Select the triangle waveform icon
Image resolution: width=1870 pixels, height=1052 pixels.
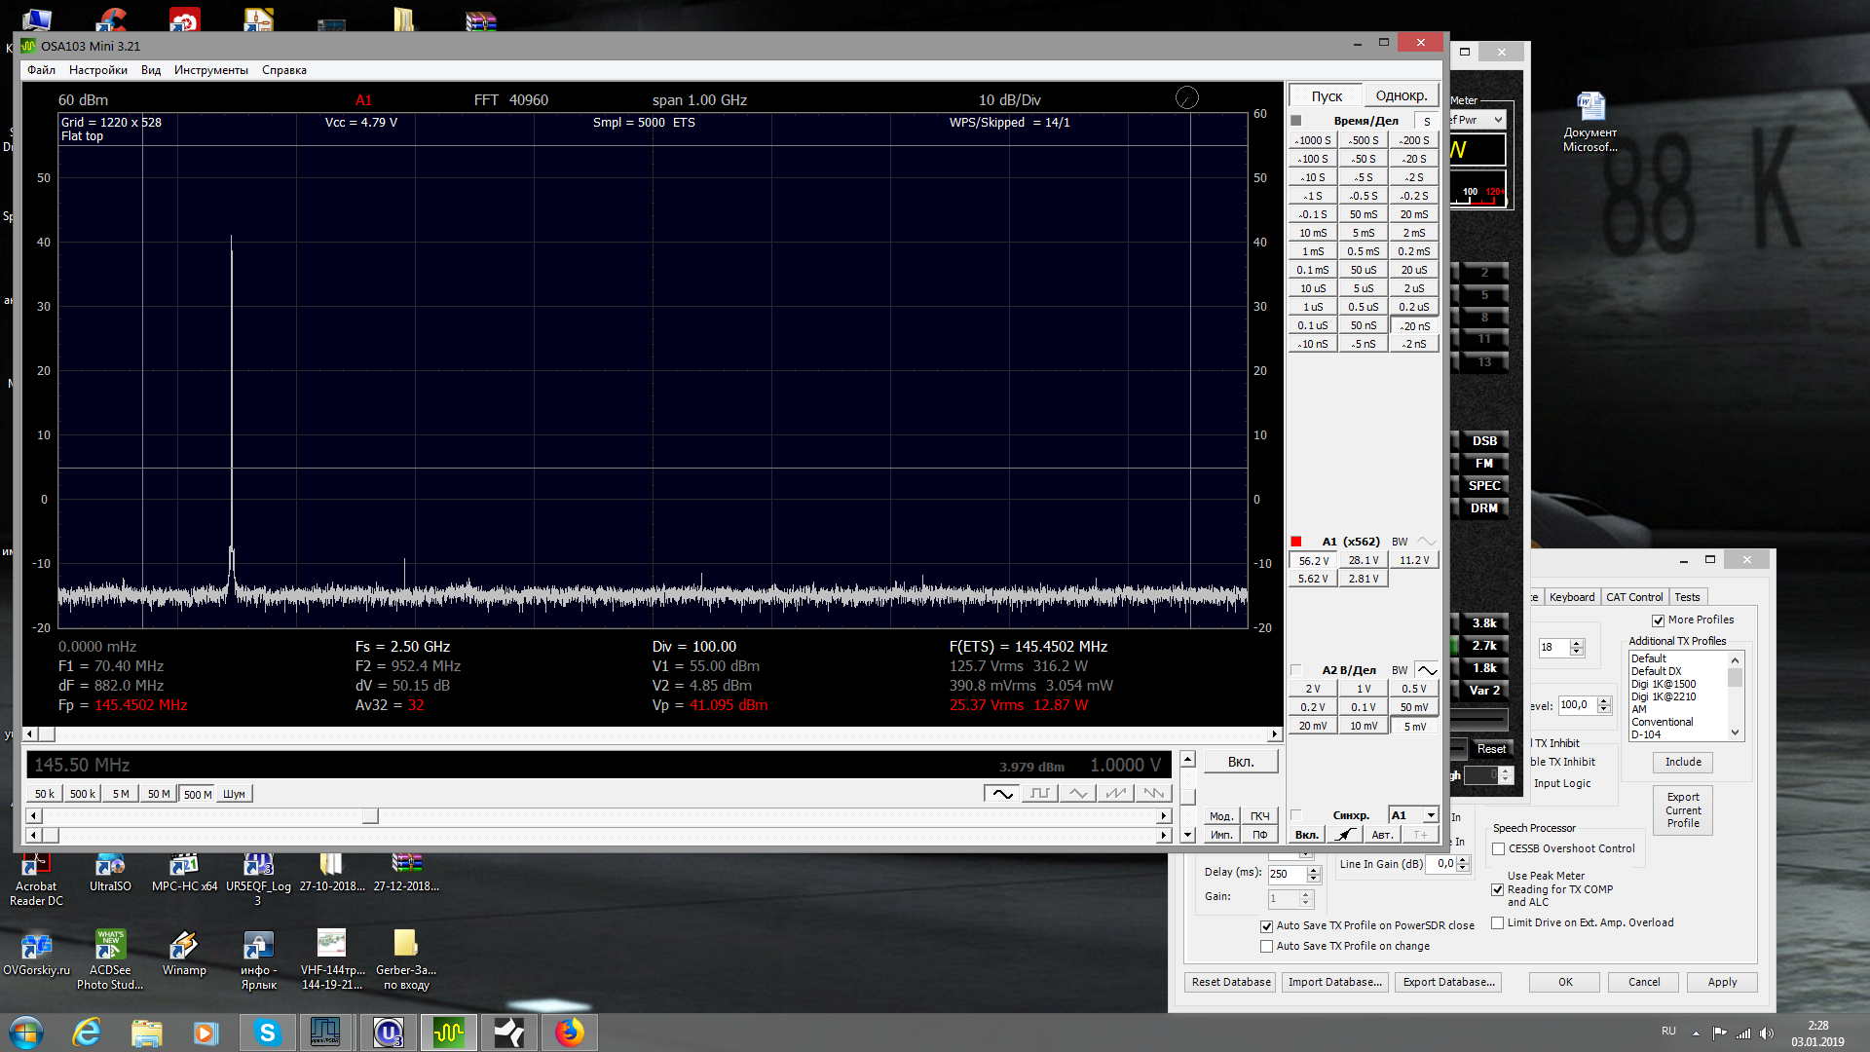pyautogui.click(x=1078, y=794)
